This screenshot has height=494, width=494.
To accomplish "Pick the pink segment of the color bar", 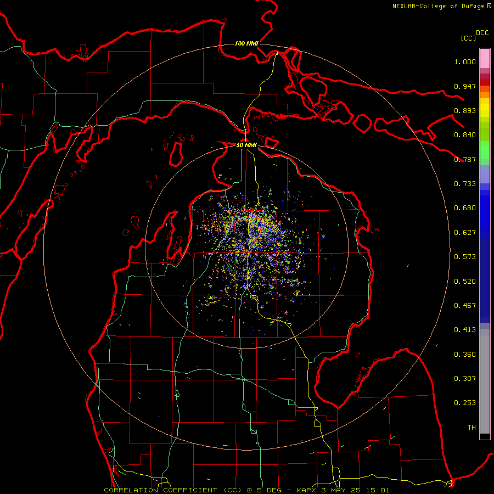I will pyautogui.click(x=485, y=58).
